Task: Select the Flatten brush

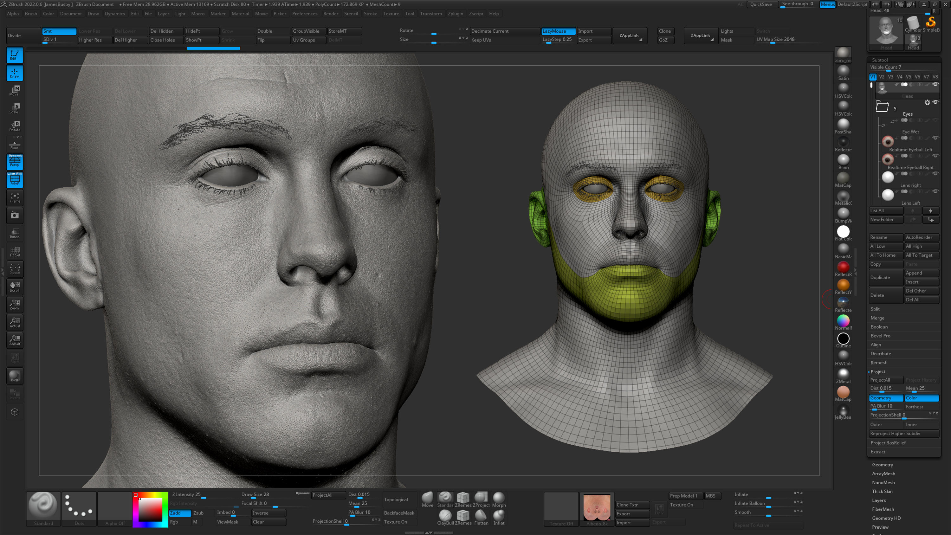Action: 481,517
